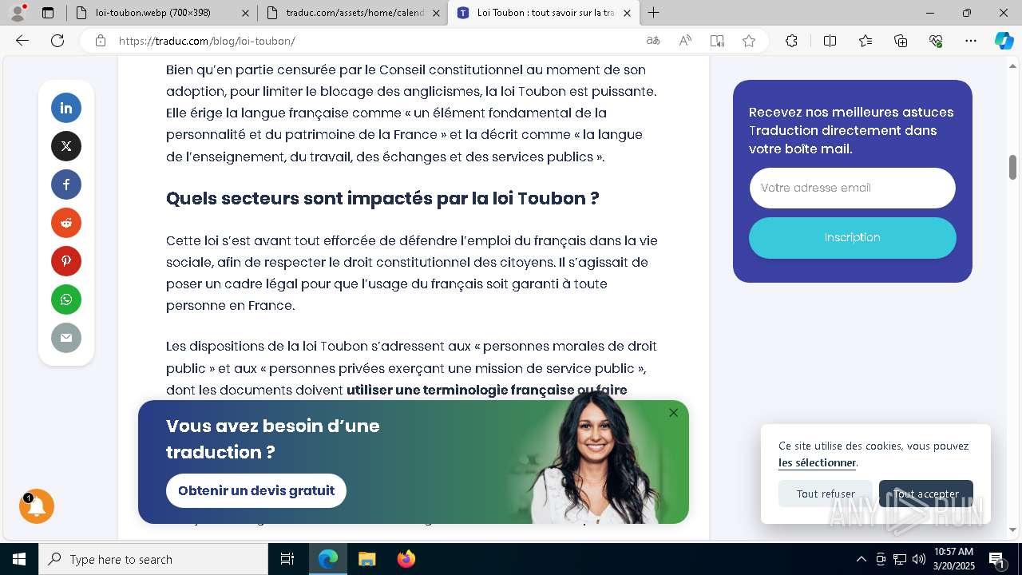Activate Read aloud icon
1022x575 pixels.
point(685,41)
